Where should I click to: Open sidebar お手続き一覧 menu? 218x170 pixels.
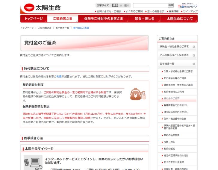click(177, 64)
